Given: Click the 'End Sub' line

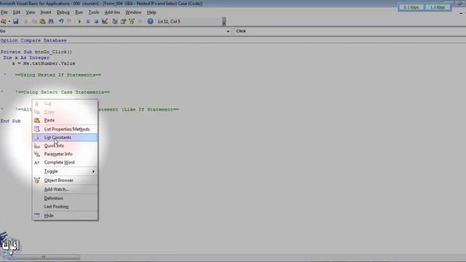Looking at the screenshot, I should click(x=10, y=121).
